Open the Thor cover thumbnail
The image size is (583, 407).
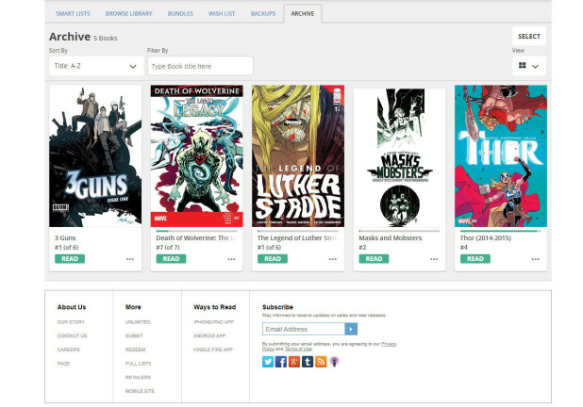click(x=501, y=156)
